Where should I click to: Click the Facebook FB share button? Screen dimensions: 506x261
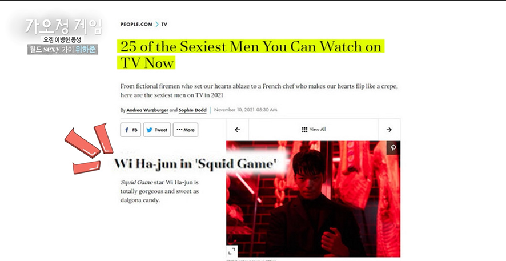point(131,130)
